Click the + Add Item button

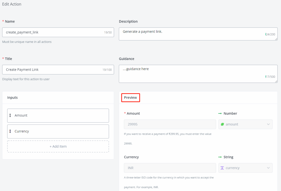pos(58,146)
